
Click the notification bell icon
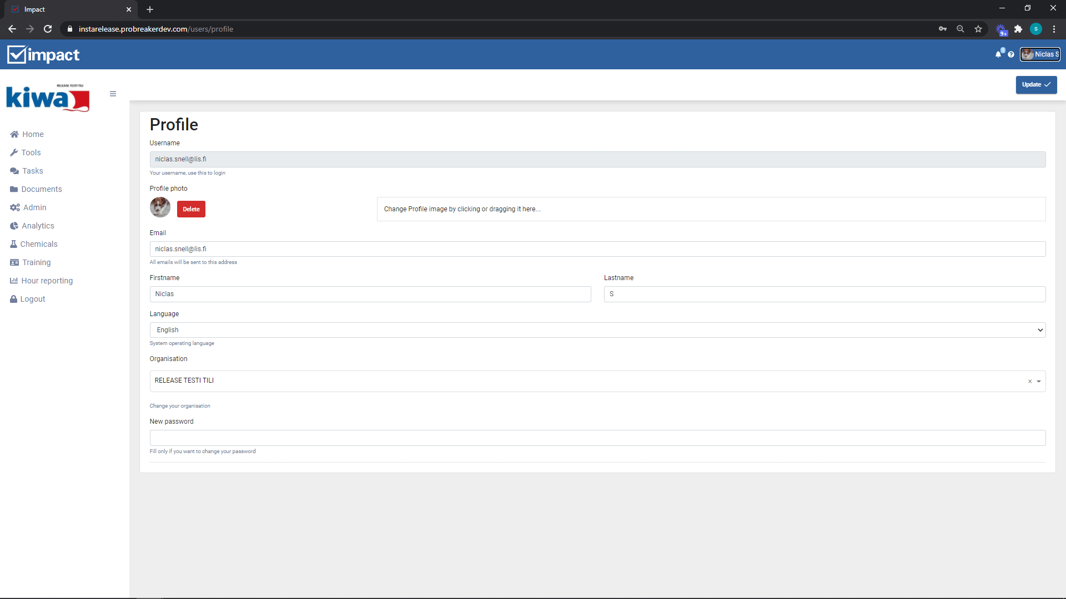[999, 54]
